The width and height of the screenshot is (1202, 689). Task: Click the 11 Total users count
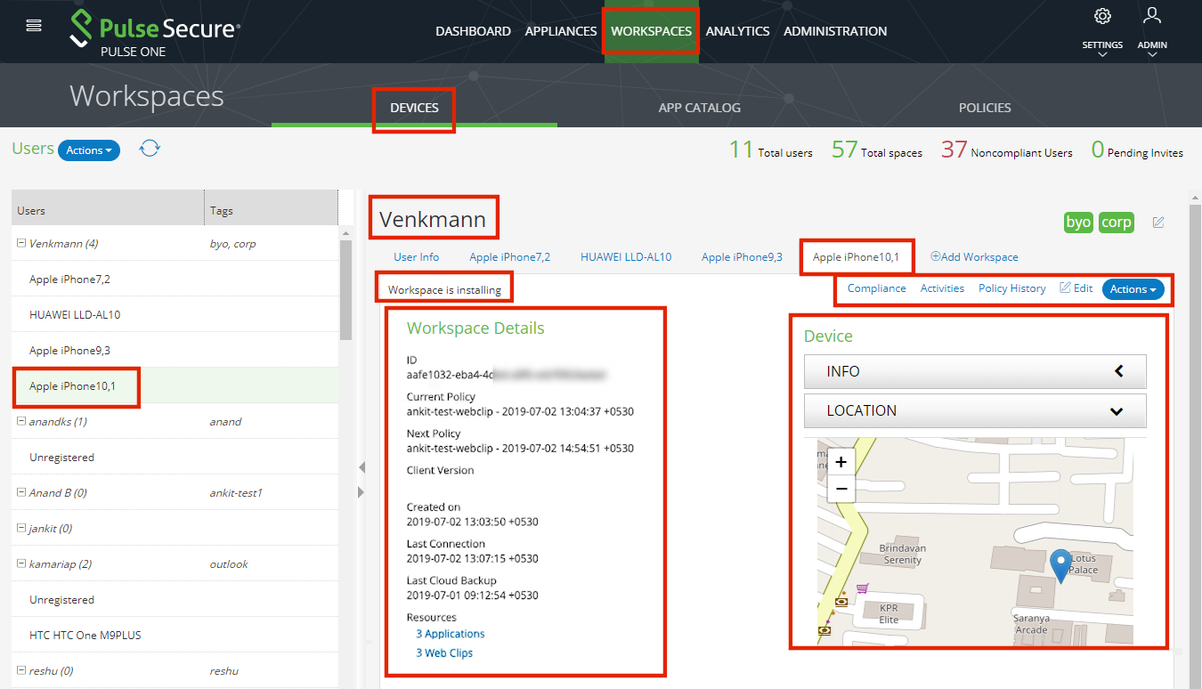point(770,150)
